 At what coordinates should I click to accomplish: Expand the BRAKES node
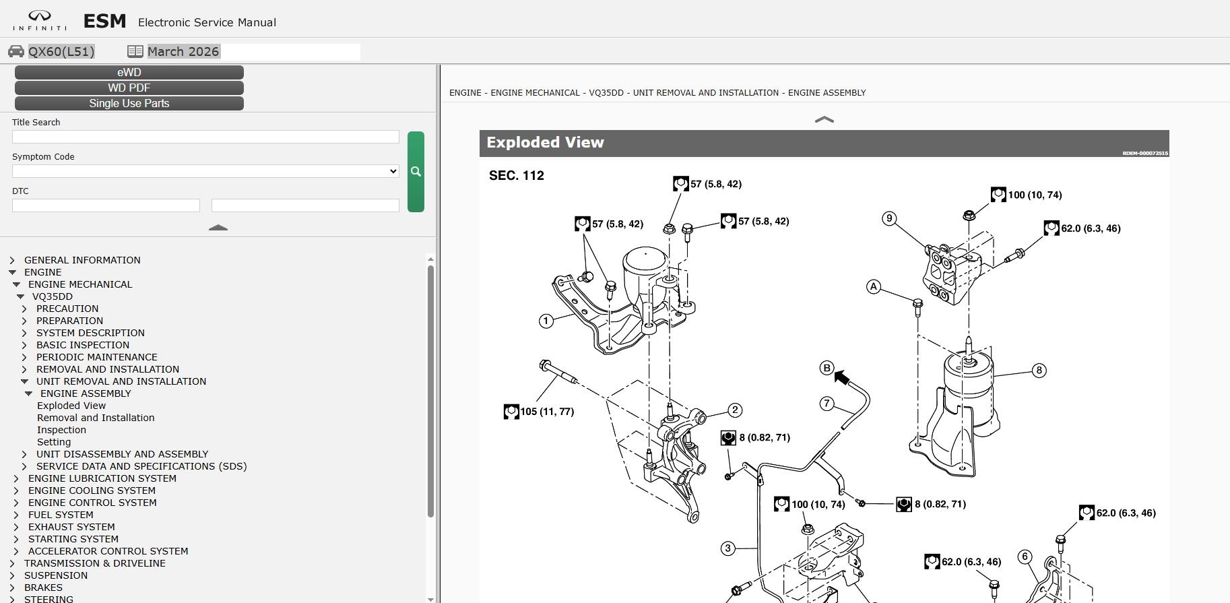pyautogui.click(x=12, y=588)
